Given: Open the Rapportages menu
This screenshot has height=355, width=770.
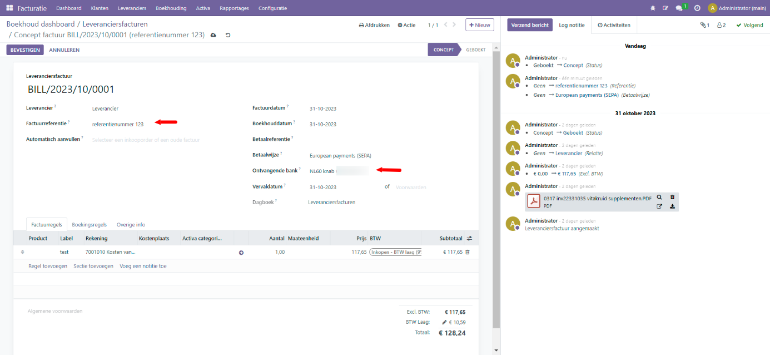Looking at the screenshot, I should [234, 8].
